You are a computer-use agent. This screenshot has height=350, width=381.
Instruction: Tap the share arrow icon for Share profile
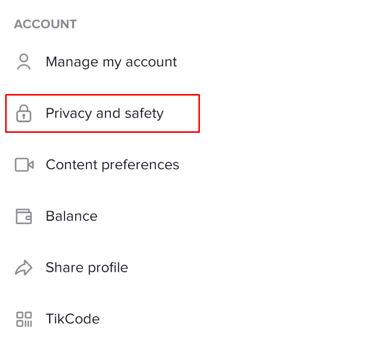click(x=24, y=268)
